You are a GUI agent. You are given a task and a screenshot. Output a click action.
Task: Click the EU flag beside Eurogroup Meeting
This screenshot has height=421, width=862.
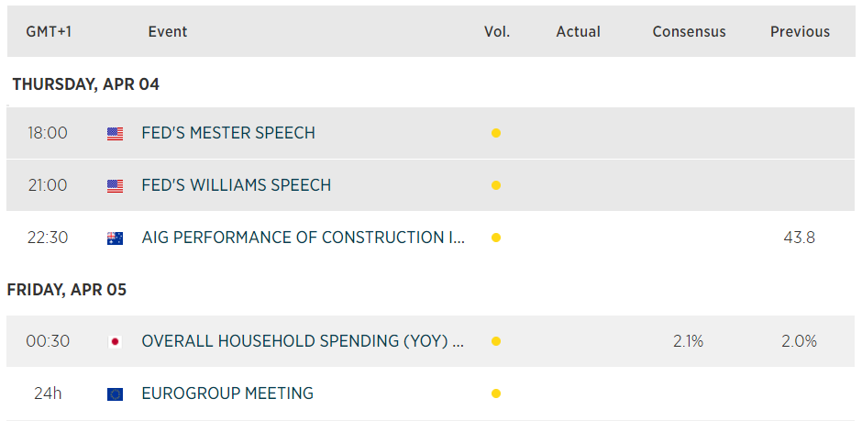click(115, 394)
